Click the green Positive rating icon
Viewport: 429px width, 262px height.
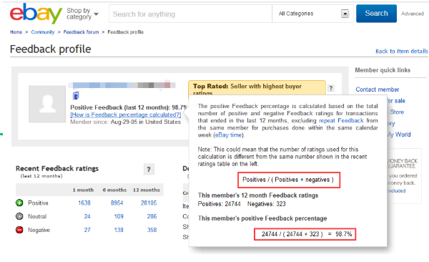click(19, 203)
